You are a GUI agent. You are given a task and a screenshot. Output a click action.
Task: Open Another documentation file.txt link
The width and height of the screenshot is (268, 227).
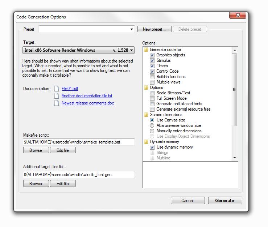tap(87, 96)
